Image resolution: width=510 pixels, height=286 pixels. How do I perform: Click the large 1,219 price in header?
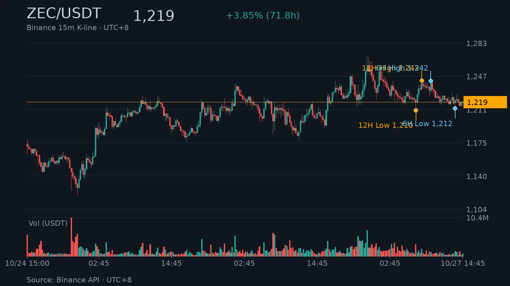(154, 16)
